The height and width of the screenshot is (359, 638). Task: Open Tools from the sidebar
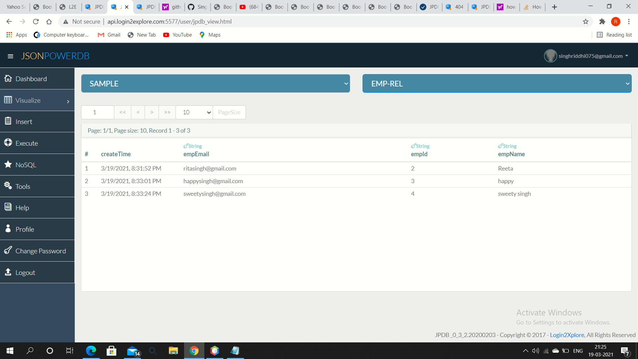23,186
